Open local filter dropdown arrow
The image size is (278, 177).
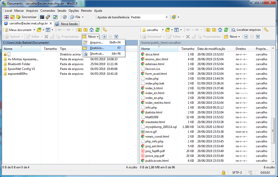pos(52,30)
